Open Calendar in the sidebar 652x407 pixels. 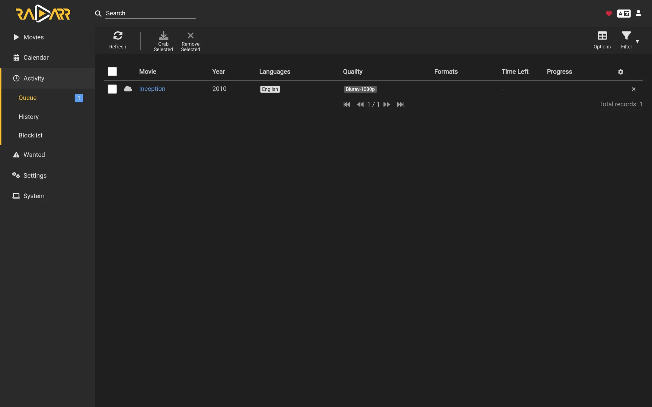pyautogui.click(x=48, y=58)
